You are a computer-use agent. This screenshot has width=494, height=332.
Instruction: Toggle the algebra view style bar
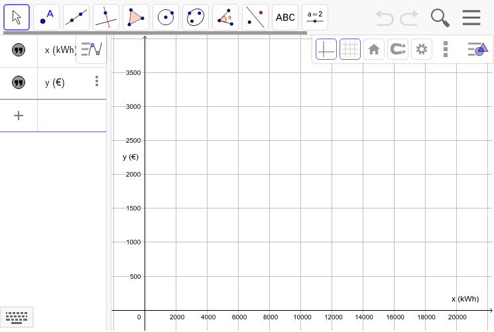click(92, 49)
